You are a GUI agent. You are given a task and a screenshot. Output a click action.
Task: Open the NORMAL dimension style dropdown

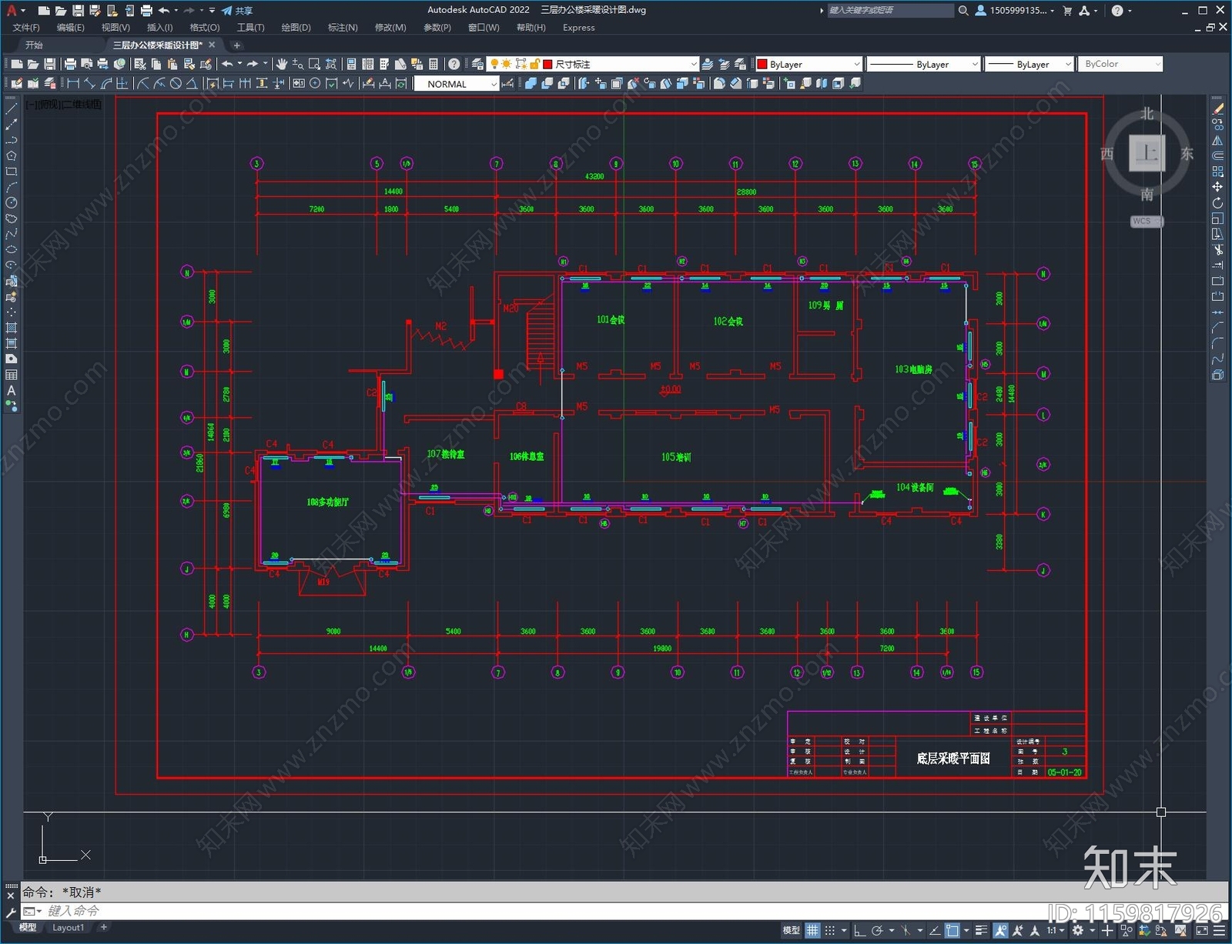(x=457, y=84)
